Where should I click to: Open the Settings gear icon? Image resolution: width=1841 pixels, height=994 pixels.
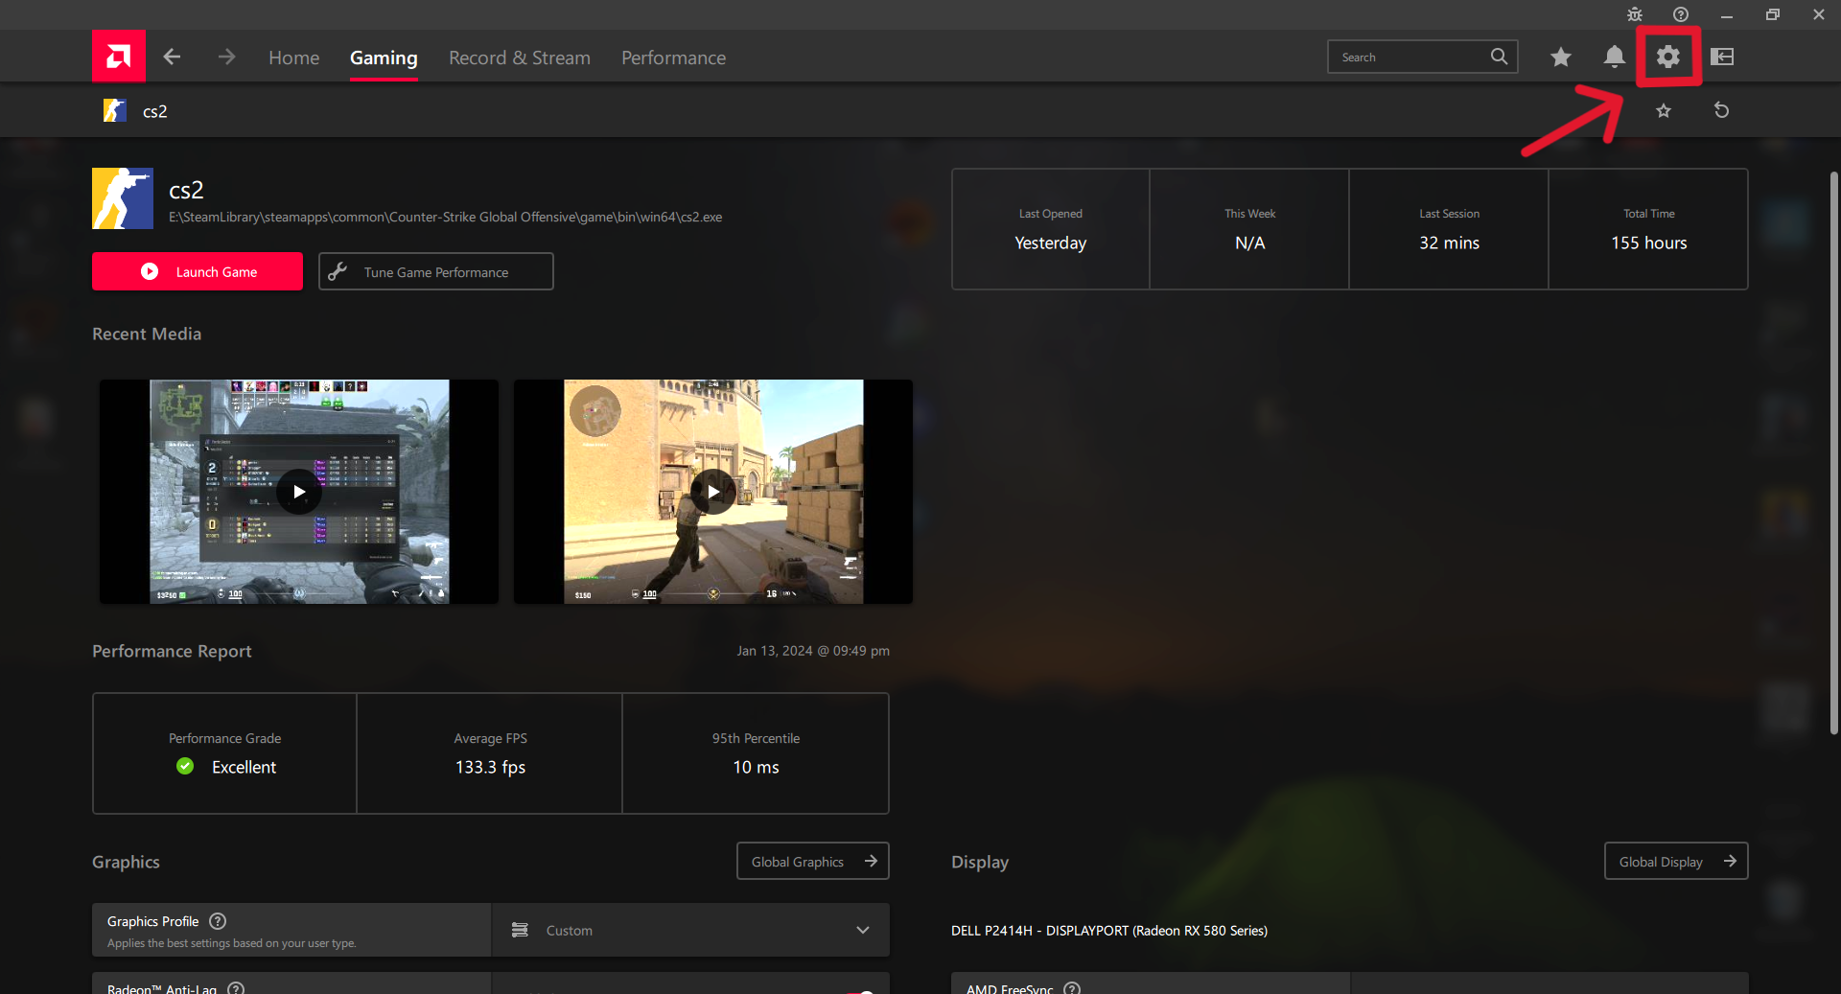pos(1668,57)
